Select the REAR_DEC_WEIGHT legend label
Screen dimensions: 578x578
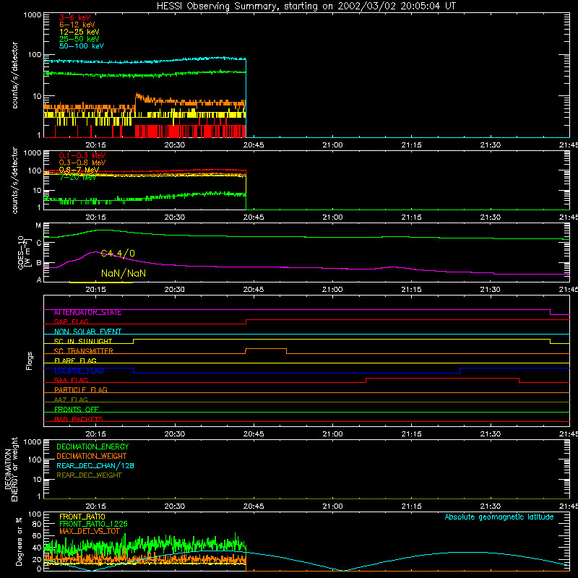click(89, 475)
